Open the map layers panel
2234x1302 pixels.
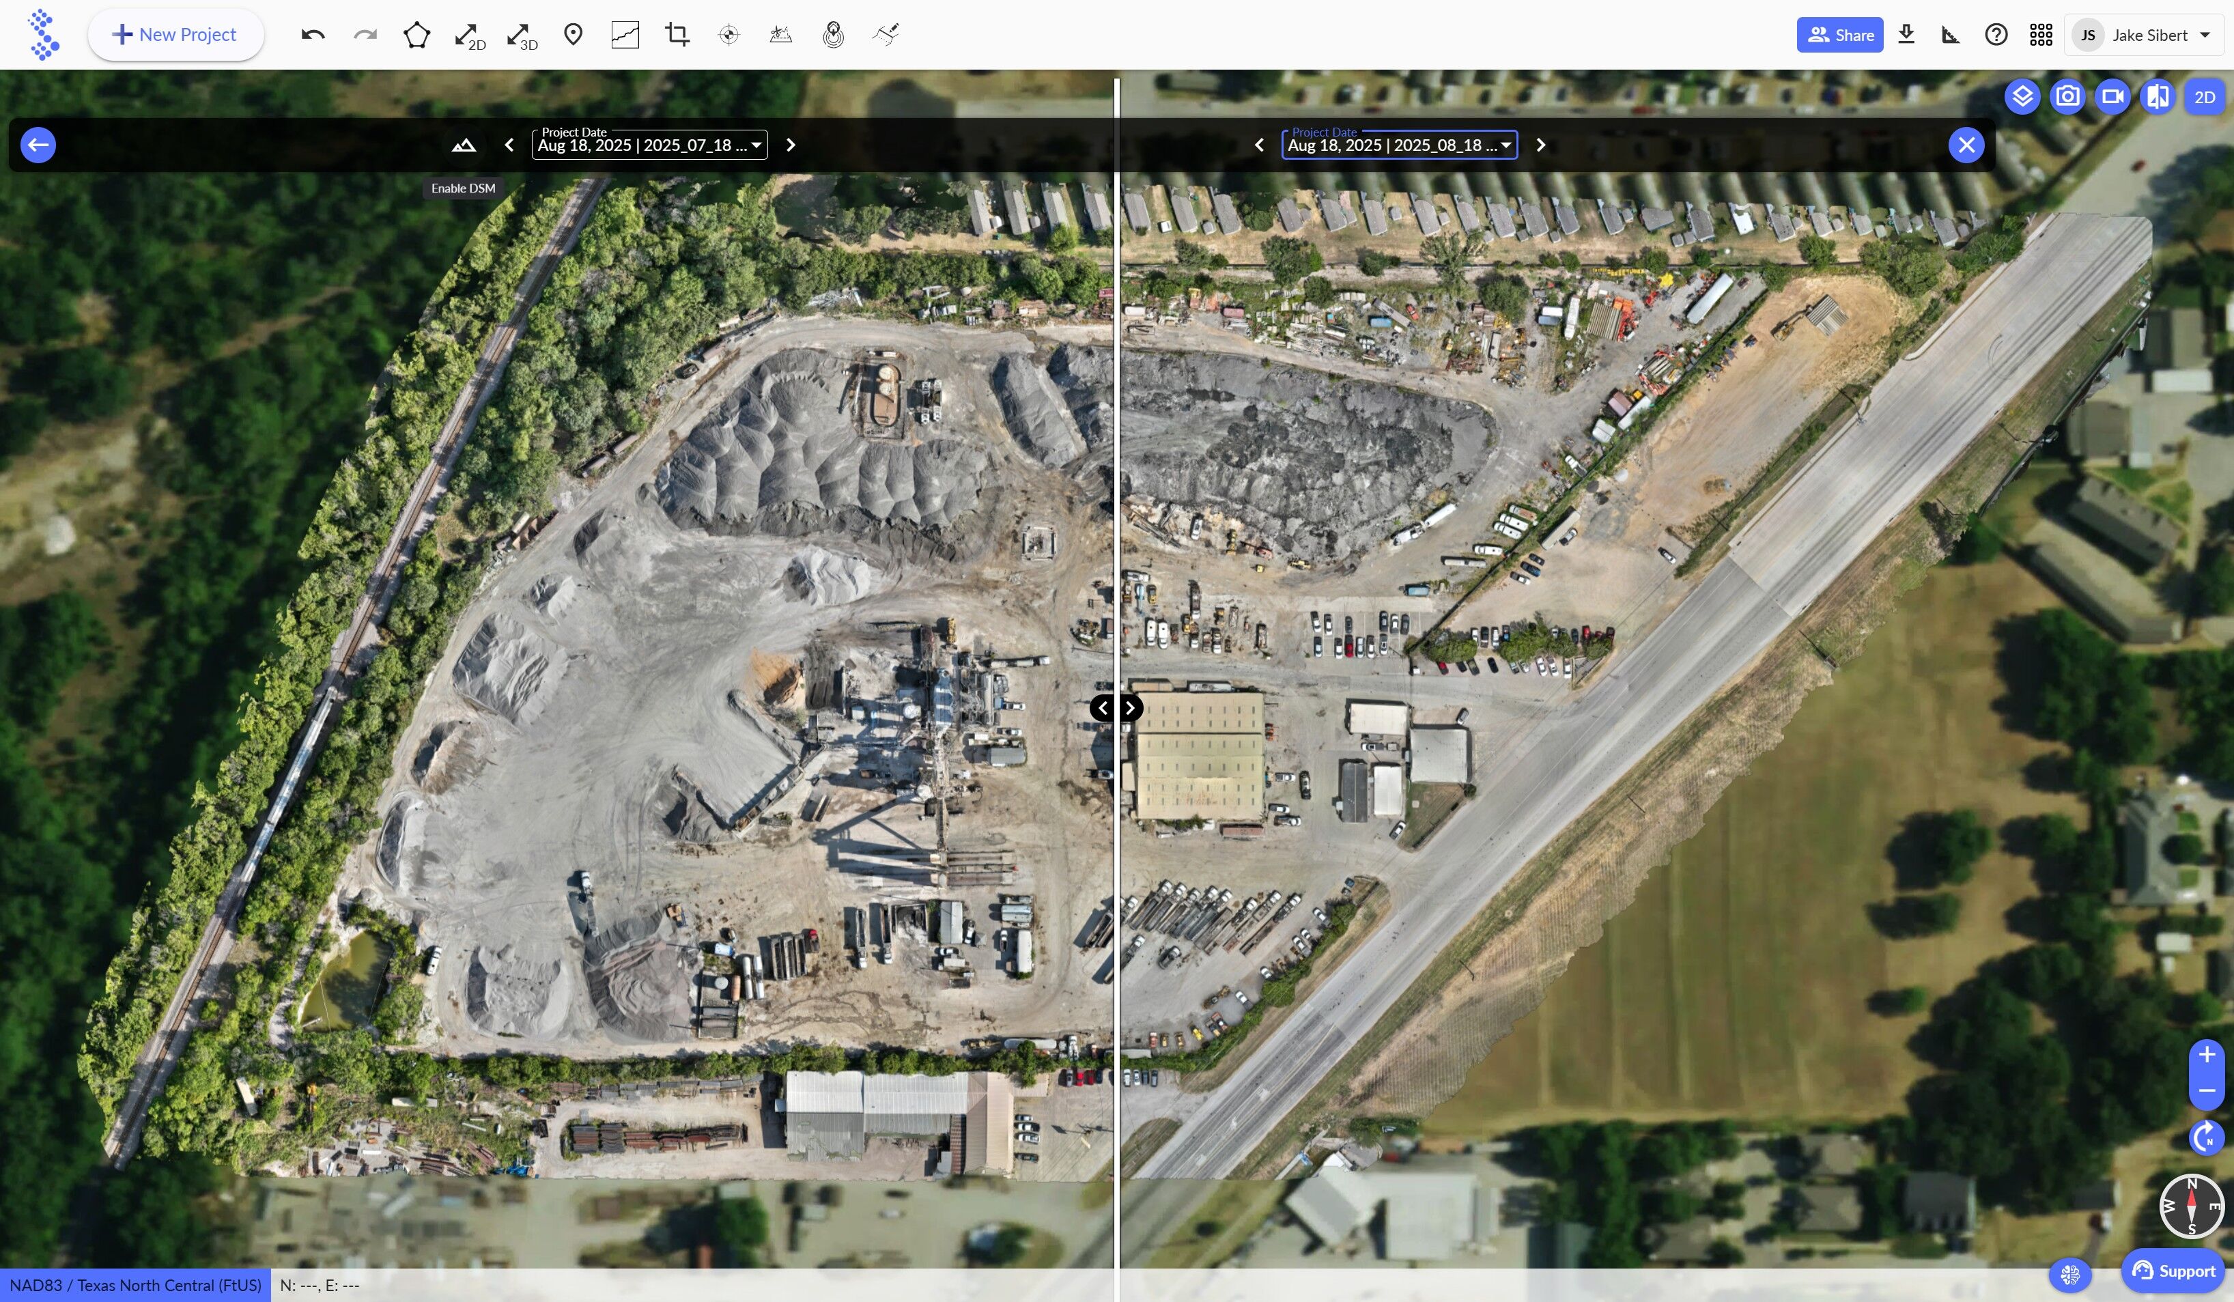tap(2022, 96)
